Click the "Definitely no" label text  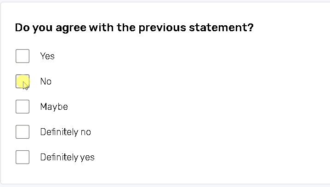(65, 132)
